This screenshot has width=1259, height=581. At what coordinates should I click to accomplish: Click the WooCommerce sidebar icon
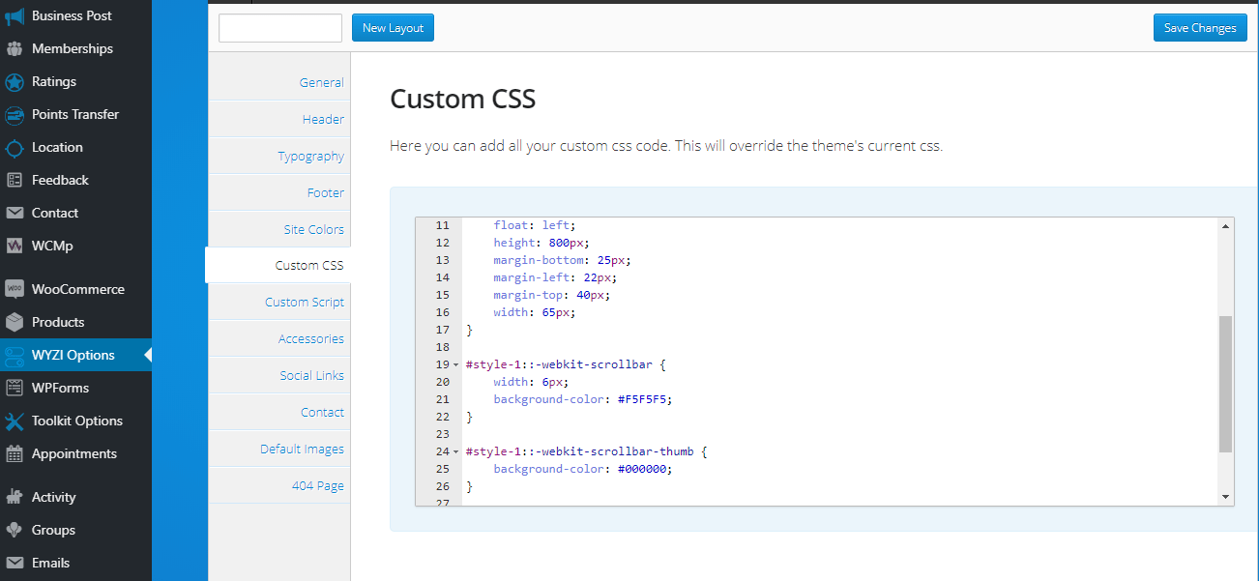coord(17,288)
